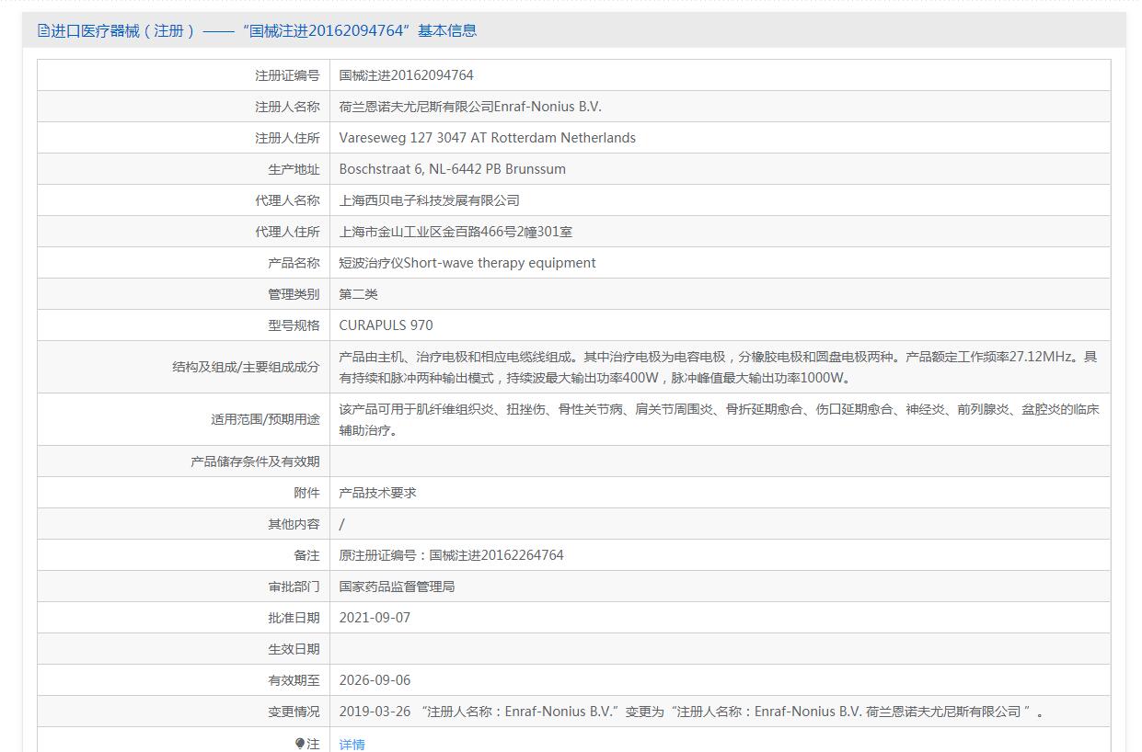Screen dimensions: 1142x752
Task: Click the approval date 2021-09-07
Action: (375, 618)
